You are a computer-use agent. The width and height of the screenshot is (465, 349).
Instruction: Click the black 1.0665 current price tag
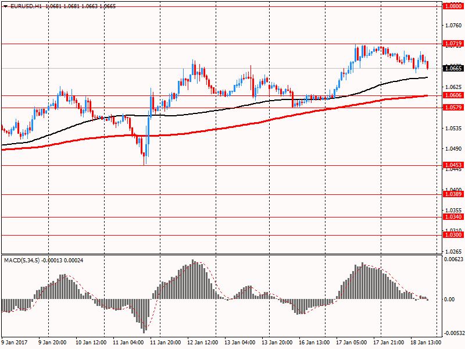452,68
